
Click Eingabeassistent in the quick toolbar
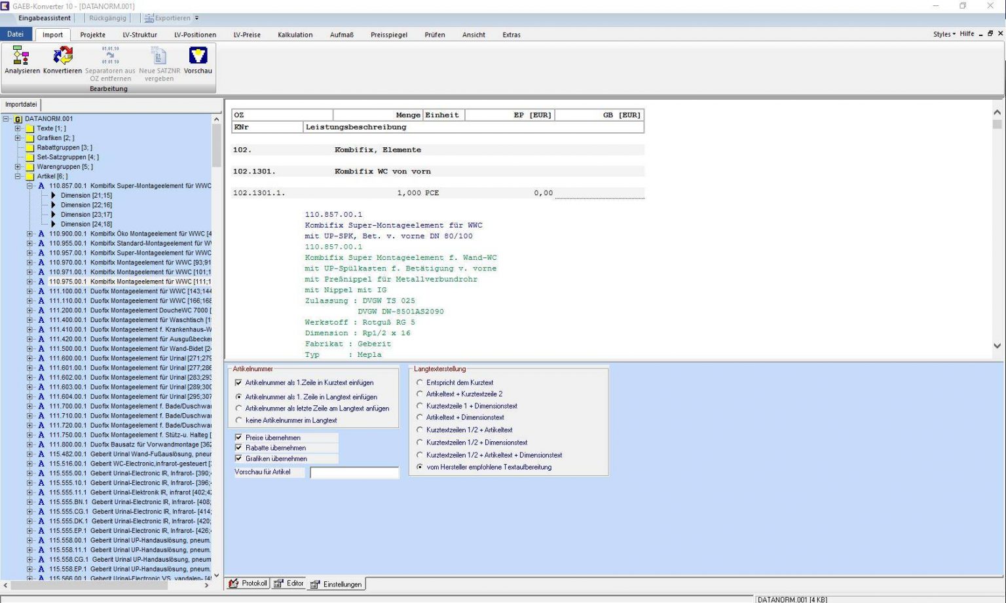coord(44,18)
